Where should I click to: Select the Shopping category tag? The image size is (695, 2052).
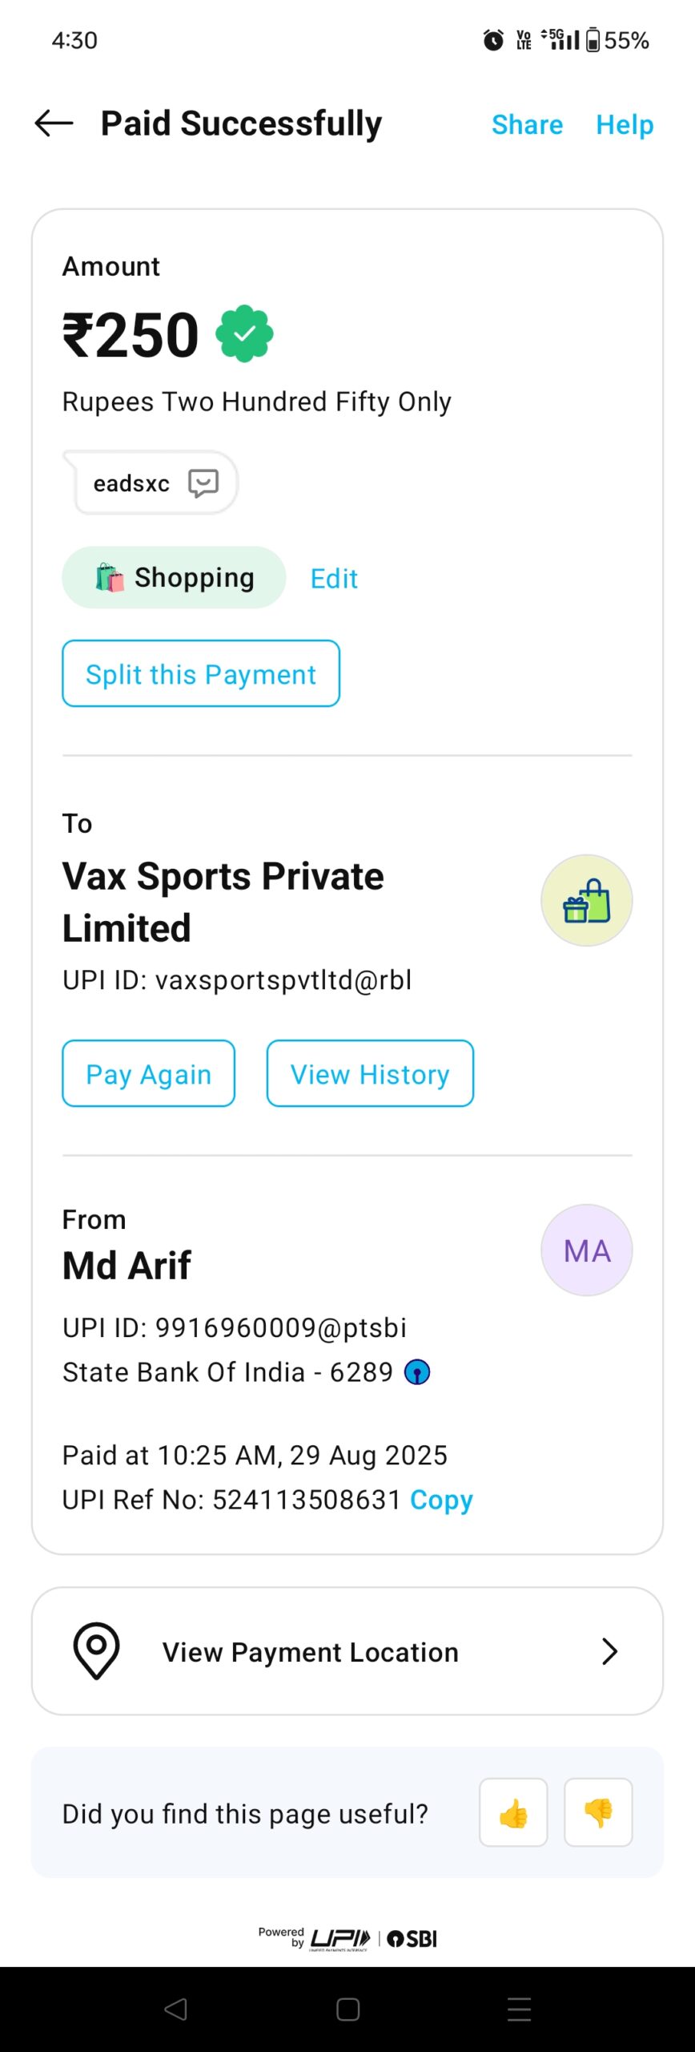click(x=174, y=578)
